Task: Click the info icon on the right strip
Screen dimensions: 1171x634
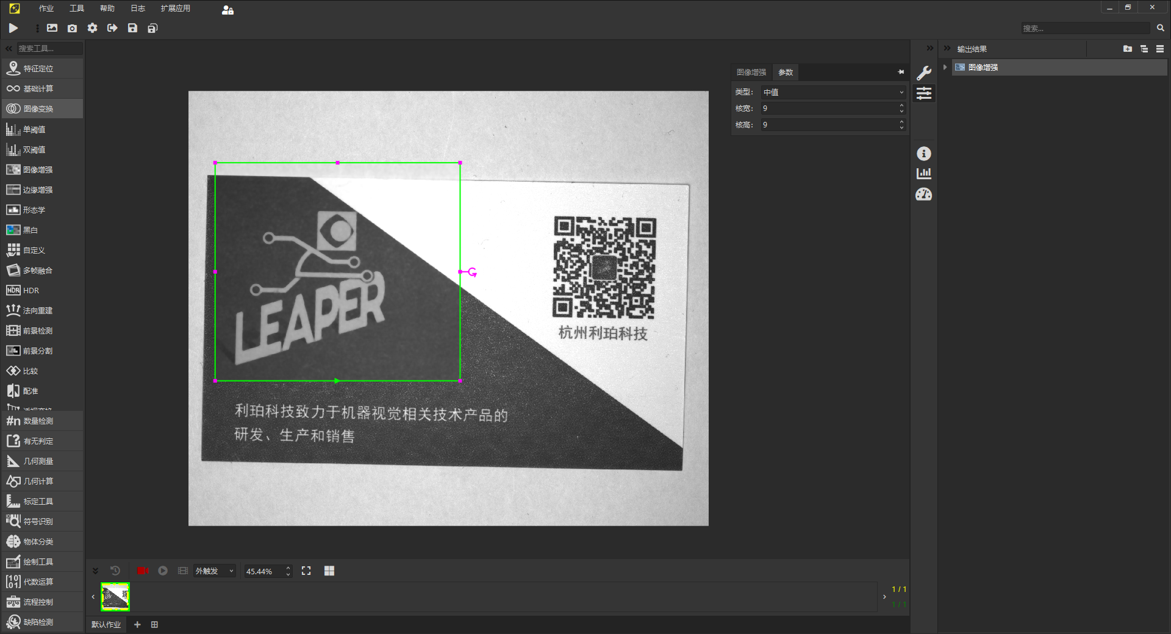Action: [x=923, y=153]
